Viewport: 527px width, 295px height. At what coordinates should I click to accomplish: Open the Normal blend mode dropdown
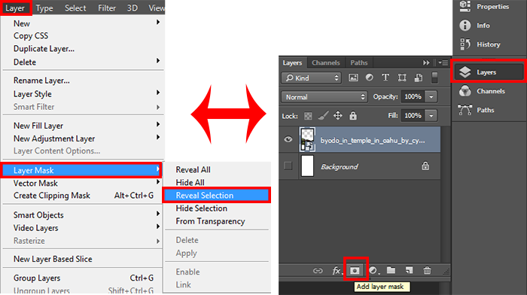click(x=324, y=97)
